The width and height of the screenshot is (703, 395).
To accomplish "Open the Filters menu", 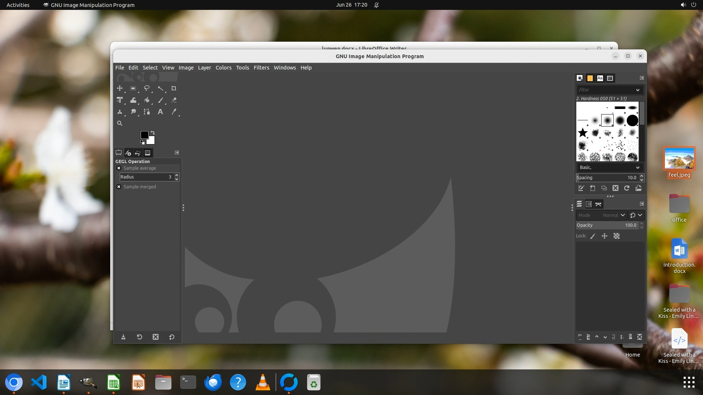I will click(x=261, y=68).
